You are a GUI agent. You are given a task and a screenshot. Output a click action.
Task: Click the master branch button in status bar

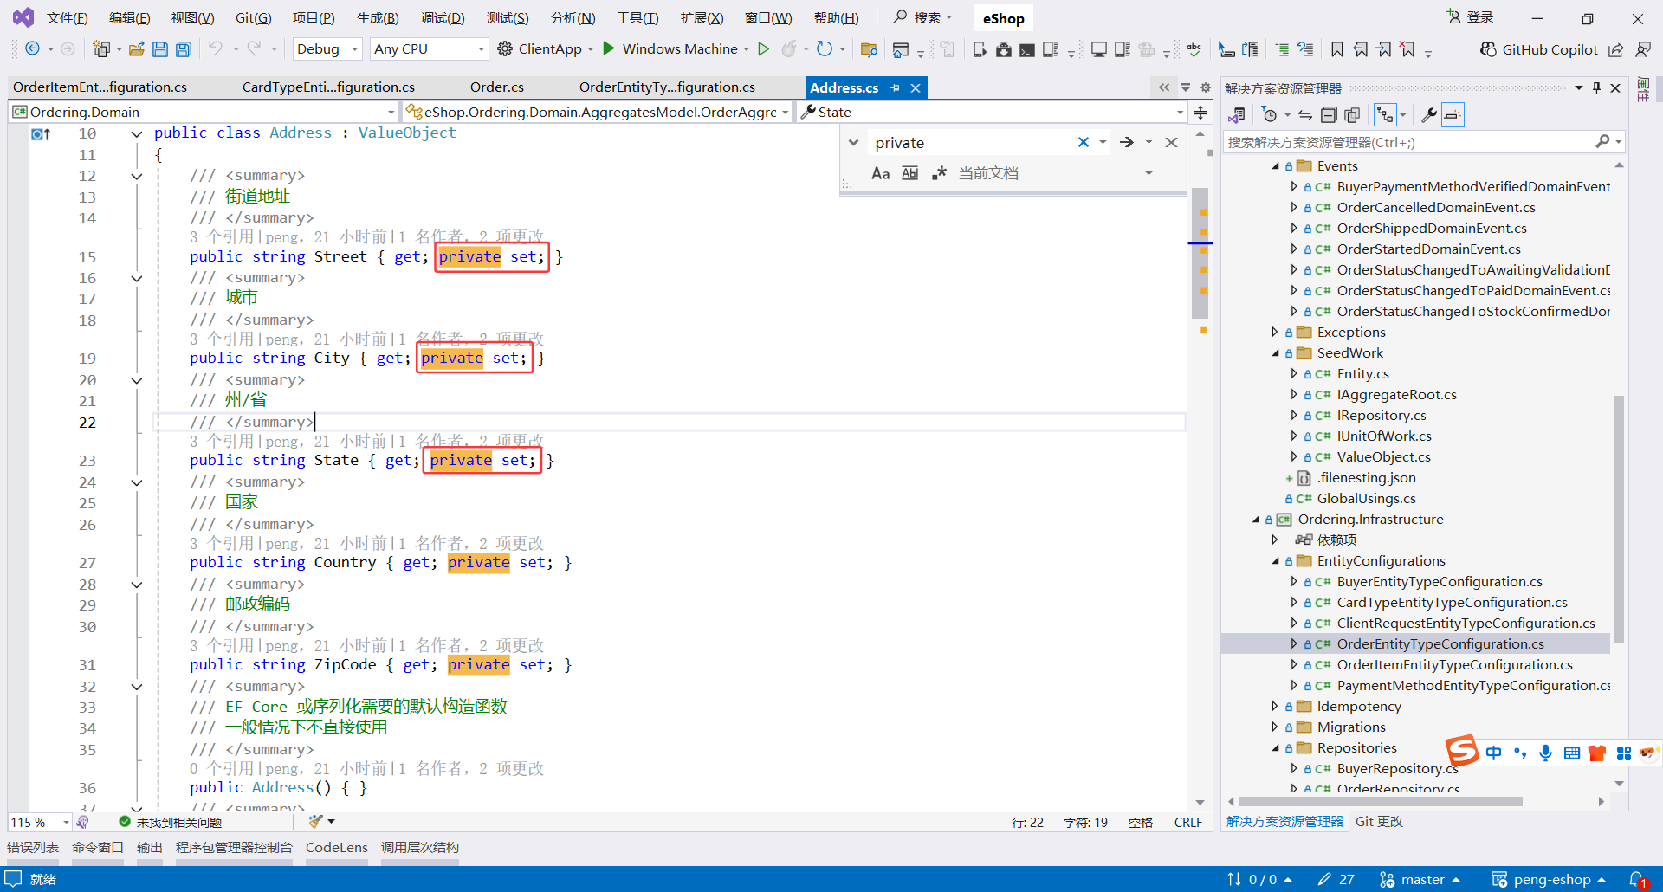[1420, 880]
